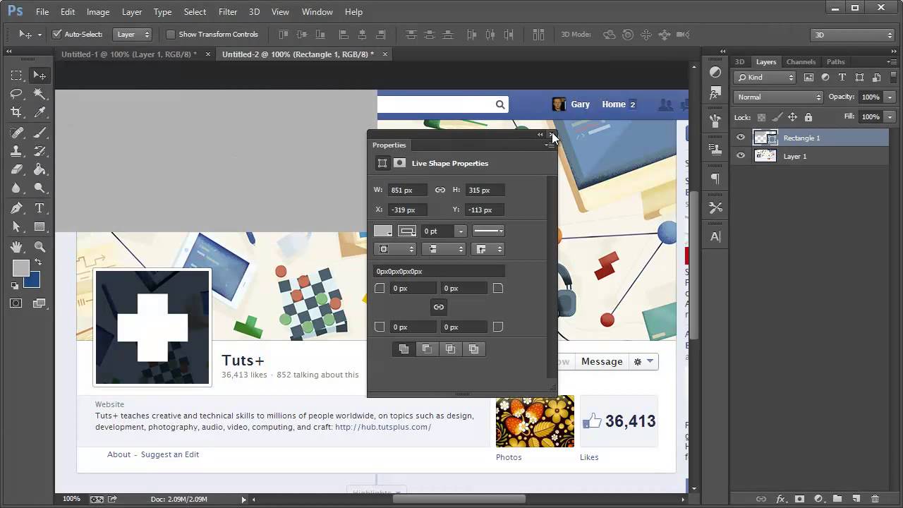The image size is (903, 508).
Task: Switch to the Paths tab
Action: 836,62
